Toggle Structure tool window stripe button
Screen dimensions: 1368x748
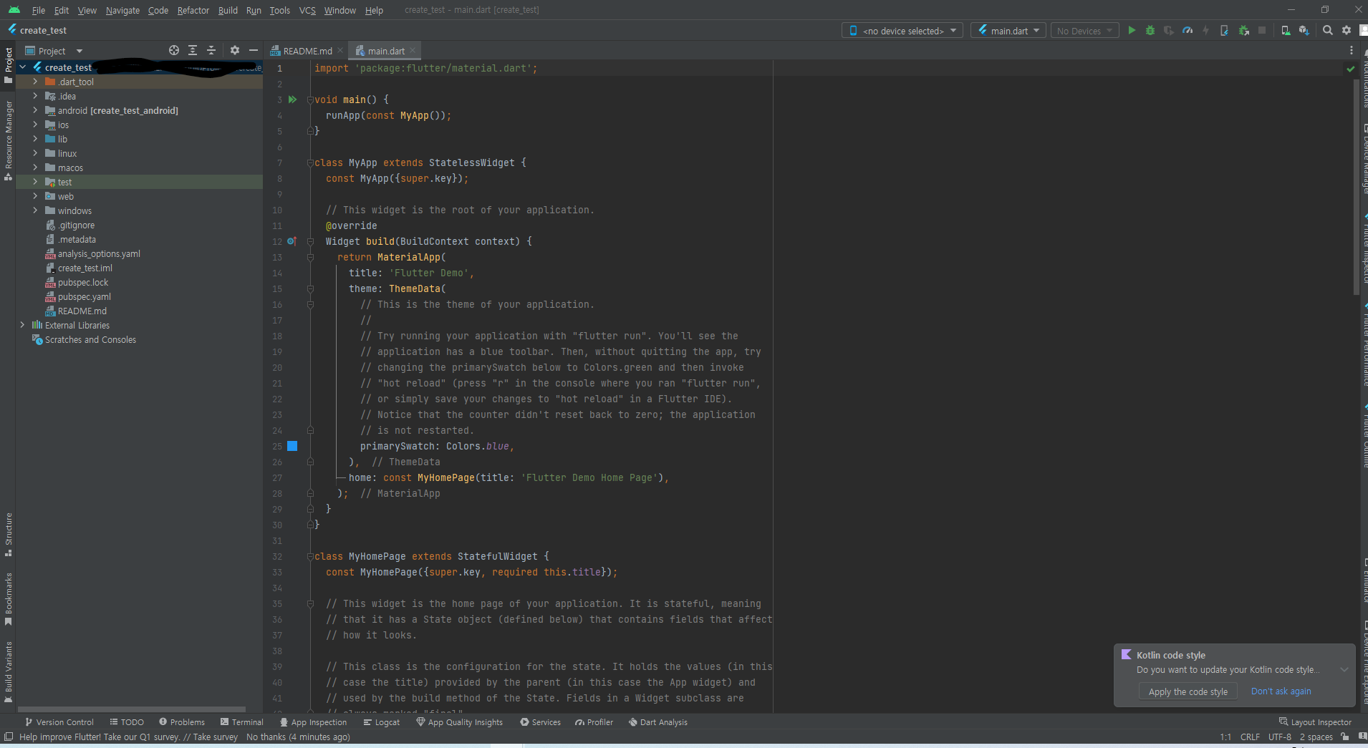(9, 534)
